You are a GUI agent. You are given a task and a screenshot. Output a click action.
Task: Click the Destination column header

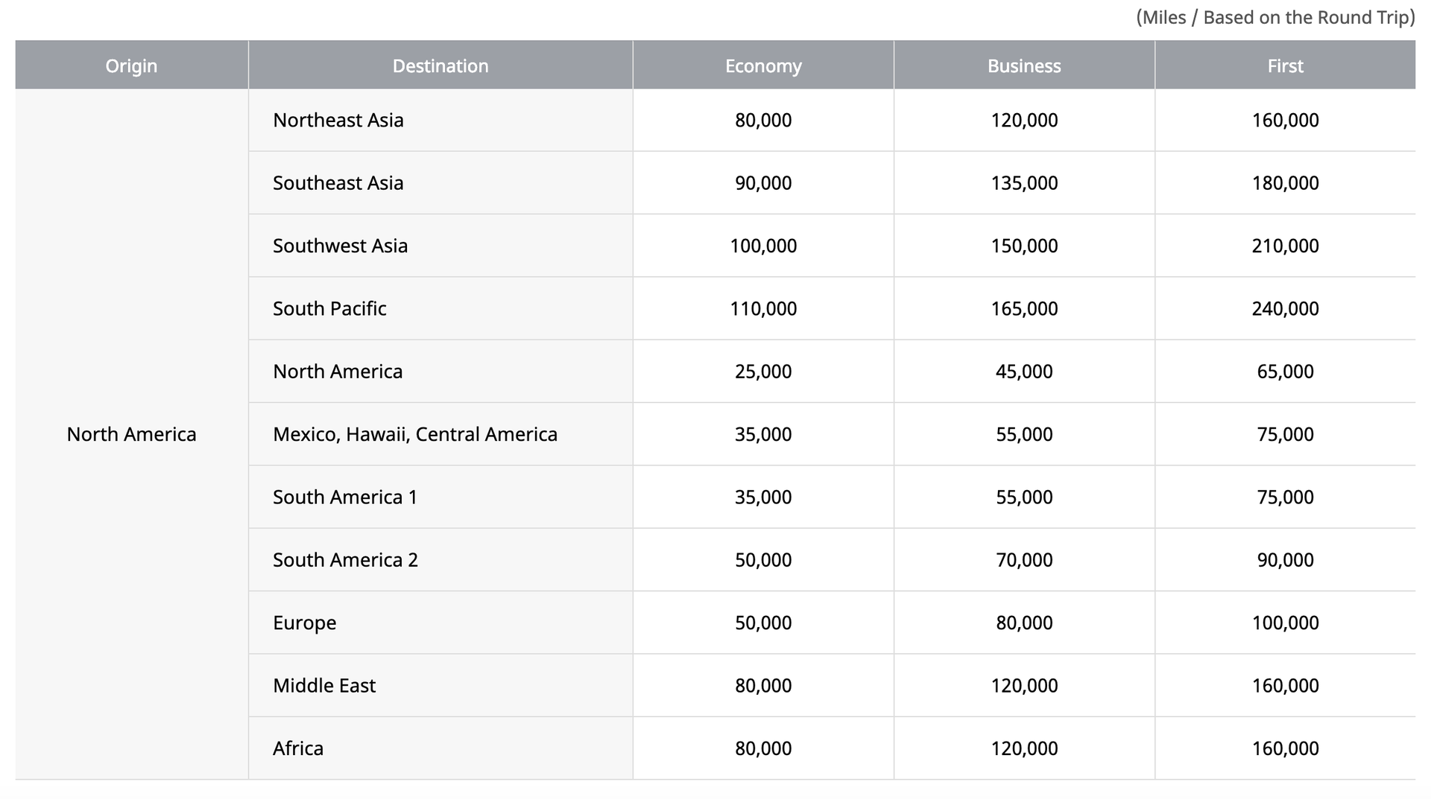pos(440,66)
